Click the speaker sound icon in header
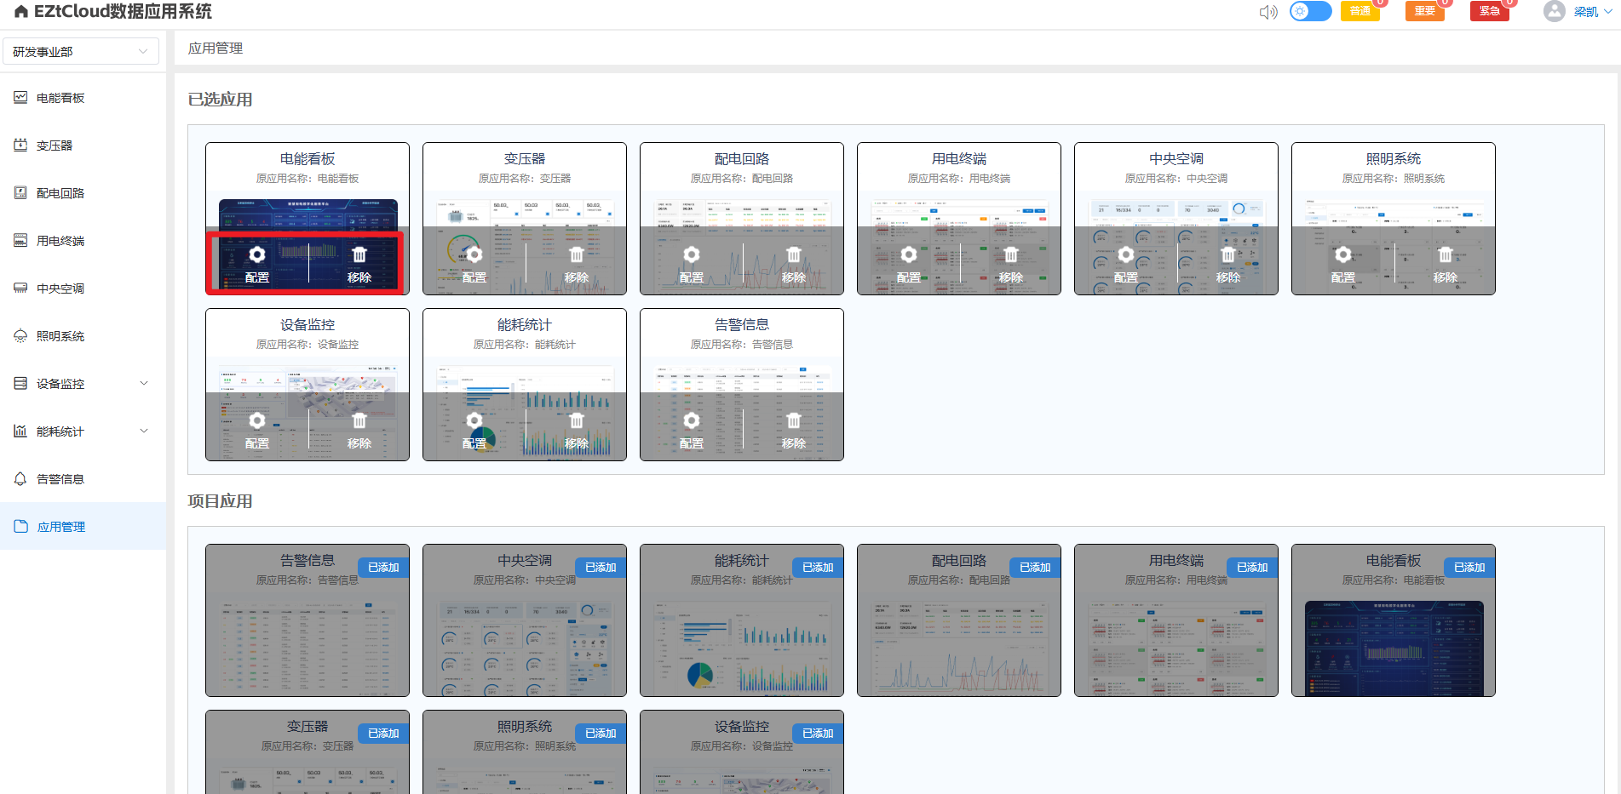This screenshot has width=1621, height=794. (1268, 12)
